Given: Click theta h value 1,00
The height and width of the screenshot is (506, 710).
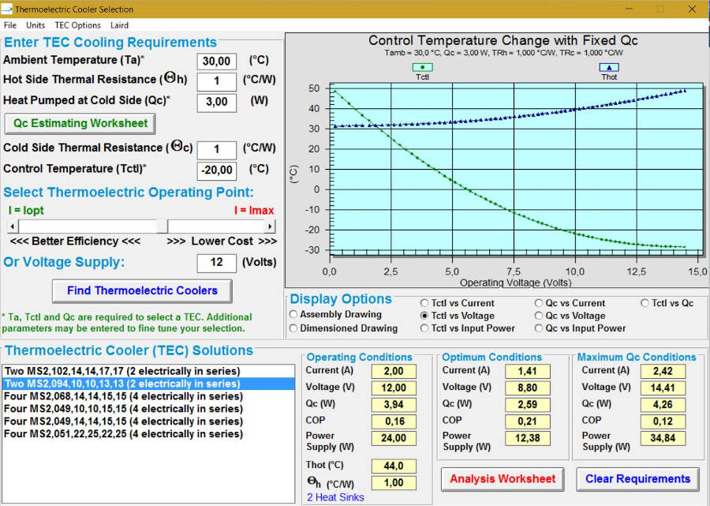Looking at the screenshot, I should tap(394, 482).
